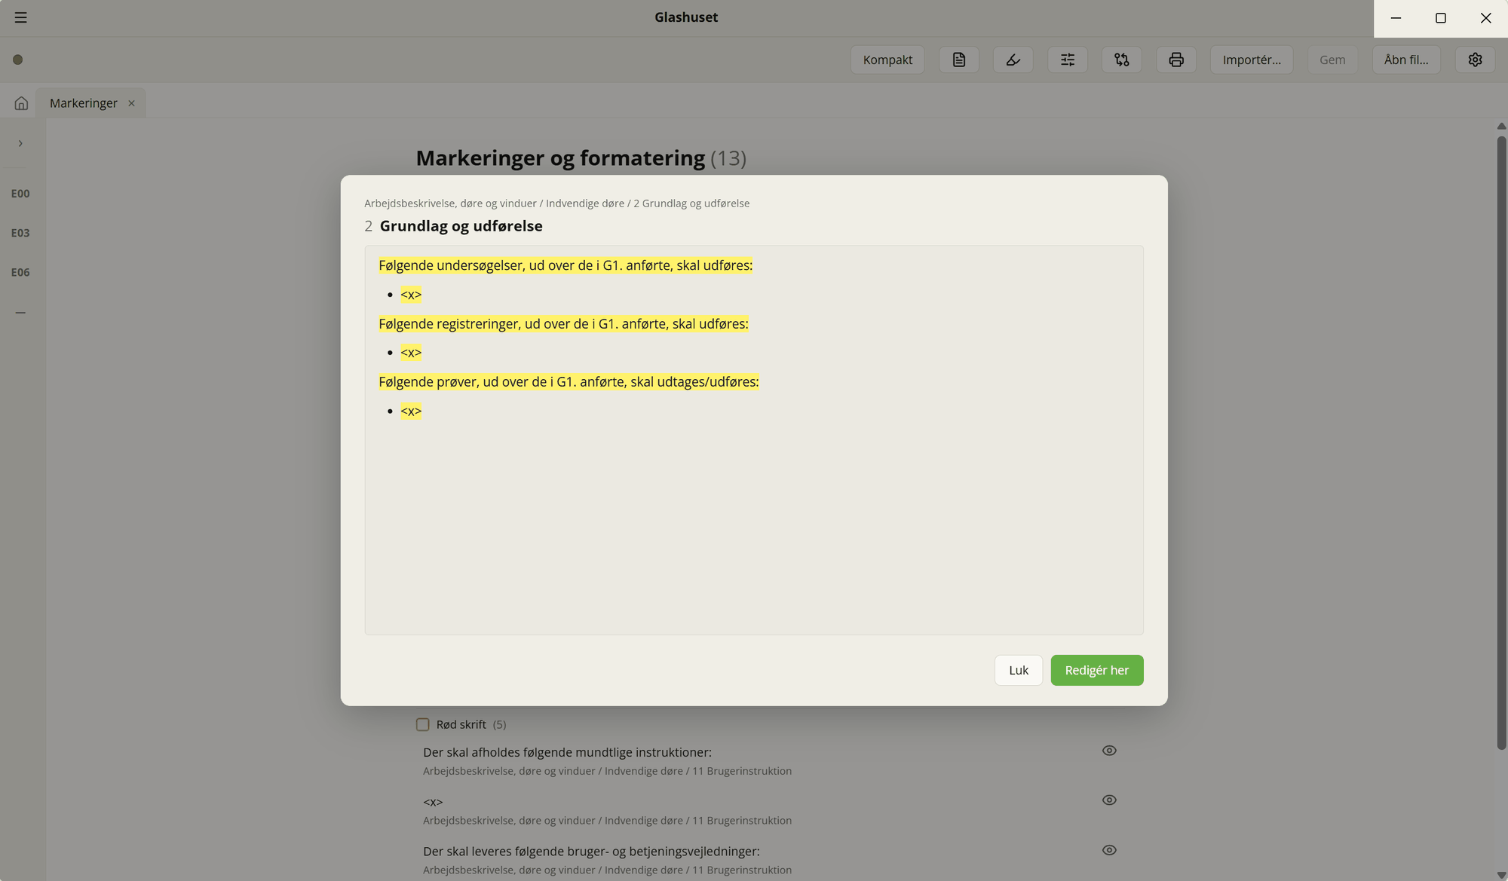The image size is (1508, 881).
Task: Switch to the Markeringer tab
Action: (84, 103)
